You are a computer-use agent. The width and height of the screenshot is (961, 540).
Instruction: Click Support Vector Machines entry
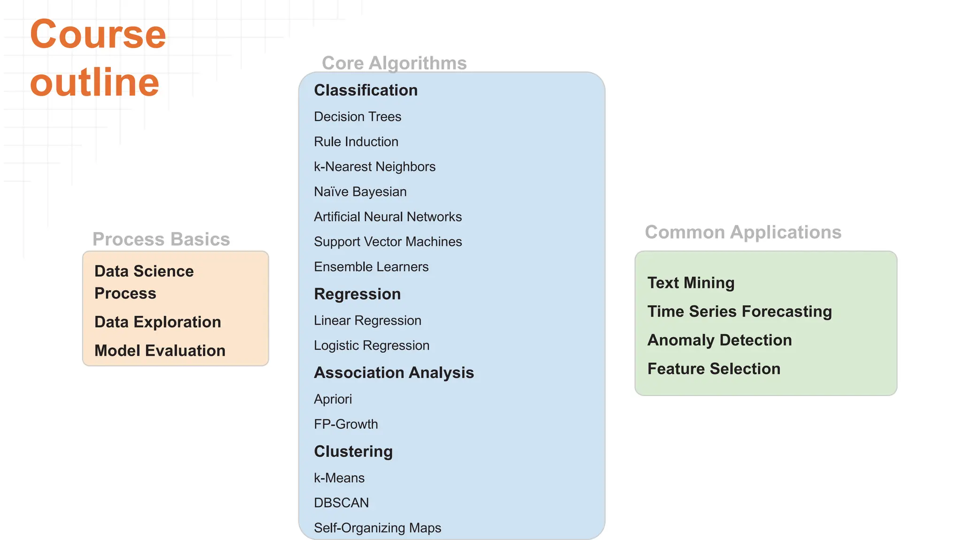[388, 242]
